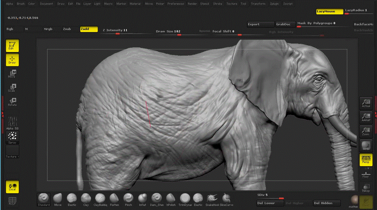Select the first Elastic brush

pyautogui.click(x=72, y=199)
